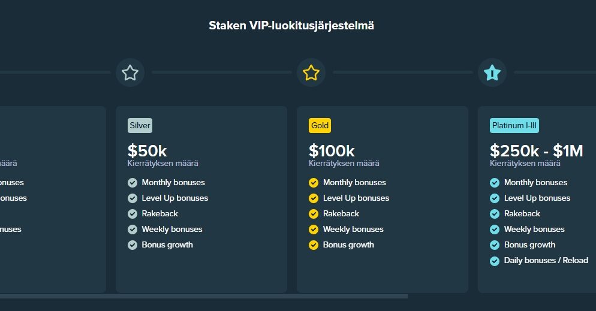The image size is (596, 311).
Task: Click Gold's Rakeback yellow check icon
Action: pos(314,214)
